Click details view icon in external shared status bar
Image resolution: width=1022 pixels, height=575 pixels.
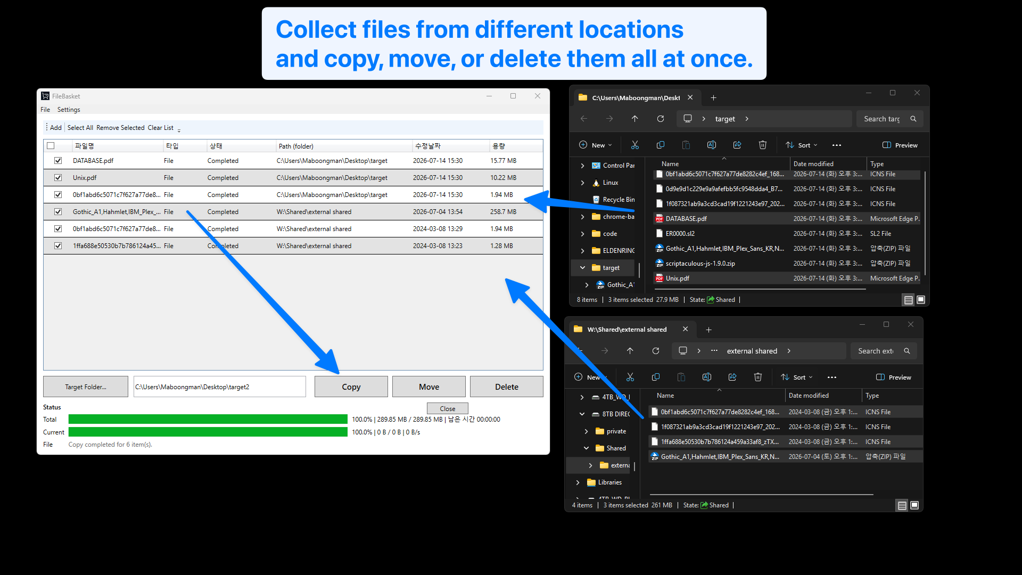(x=902, y=505)
